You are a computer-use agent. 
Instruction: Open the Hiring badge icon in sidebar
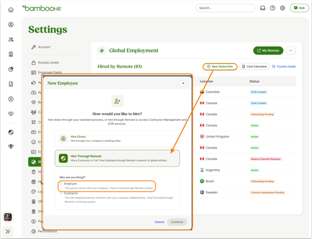(11, 54)
